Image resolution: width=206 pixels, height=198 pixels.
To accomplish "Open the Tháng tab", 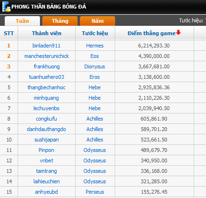I will point(60,21).
